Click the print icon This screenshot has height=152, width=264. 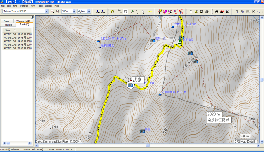pyautogui.click(x=207, y=12)
